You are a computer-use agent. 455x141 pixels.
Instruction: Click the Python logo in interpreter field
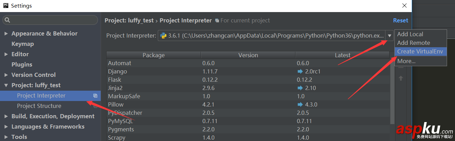[163, 36]
